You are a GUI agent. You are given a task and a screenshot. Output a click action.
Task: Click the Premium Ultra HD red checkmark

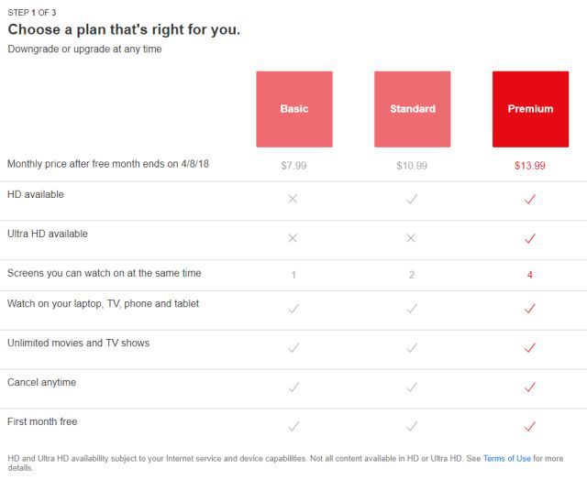coord(530,238)
